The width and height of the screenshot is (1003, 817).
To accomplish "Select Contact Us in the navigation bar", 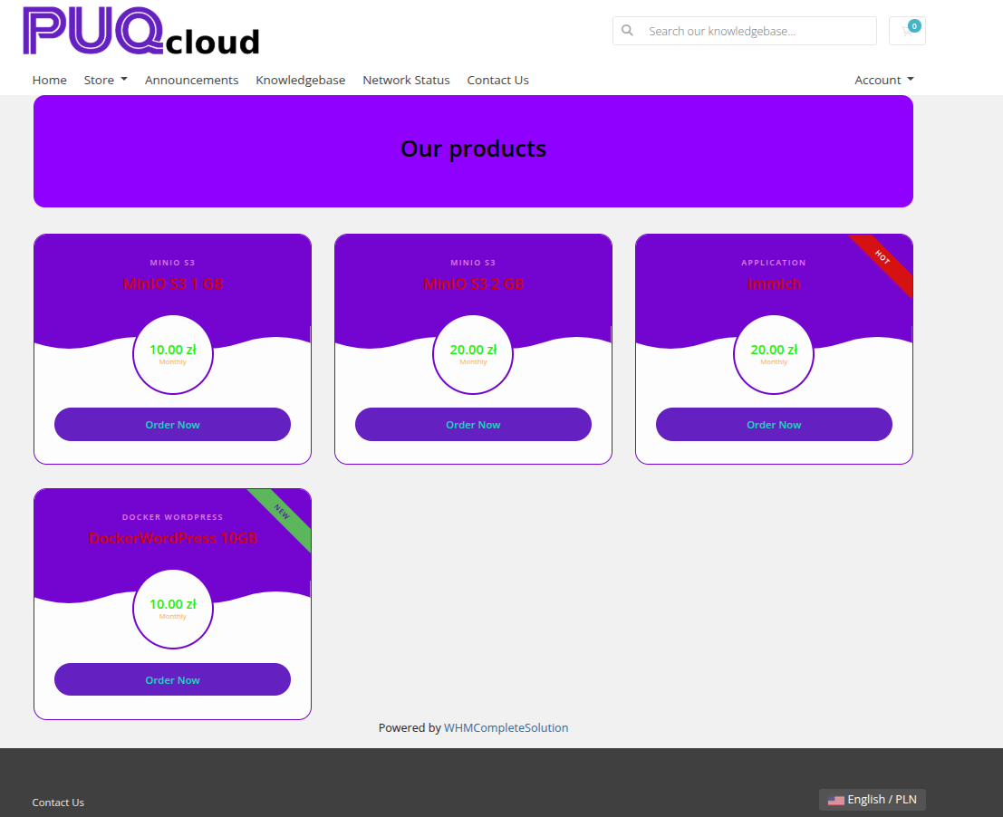I will (x=497, y=80).
